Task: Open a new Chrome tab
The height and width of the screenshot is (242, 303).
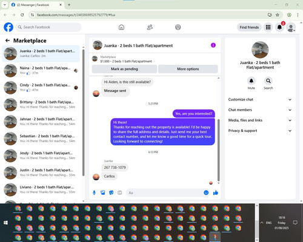Action: [x=69, y=5]
